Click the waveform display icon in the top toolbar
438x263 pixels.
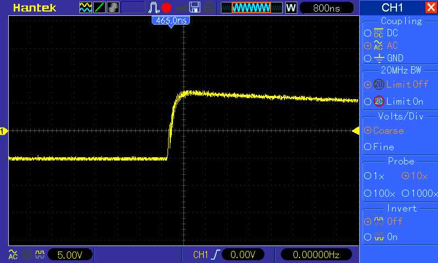(x=85, y=8)
